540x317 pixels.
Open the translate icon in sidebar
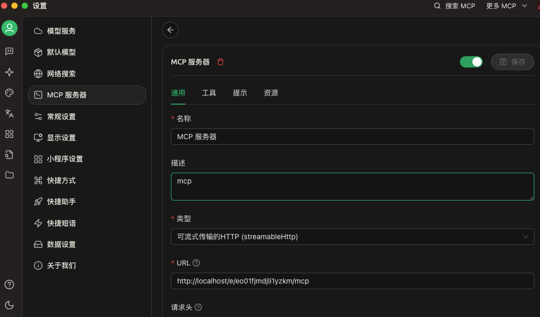coord(9,113)
